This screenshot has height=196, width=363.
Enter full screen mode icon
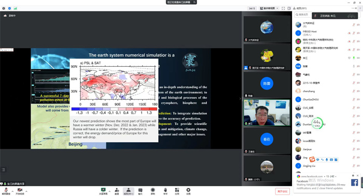point(283,8)
